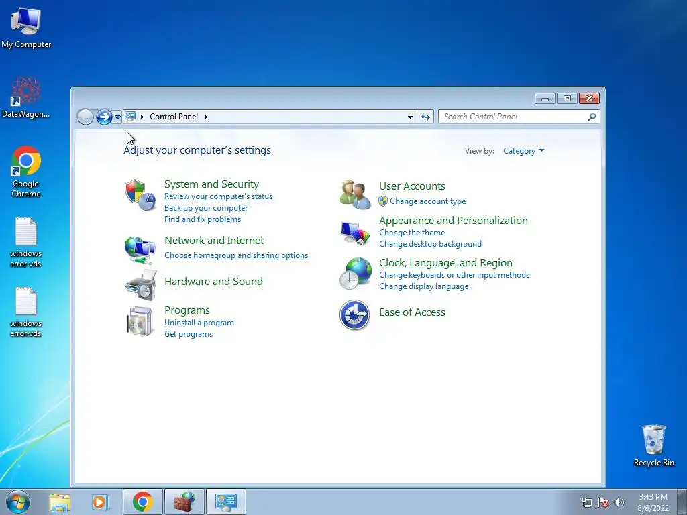Screen dimensions: 687x515
Task: Open the User Accounts people icon
Action: (355, 194)
